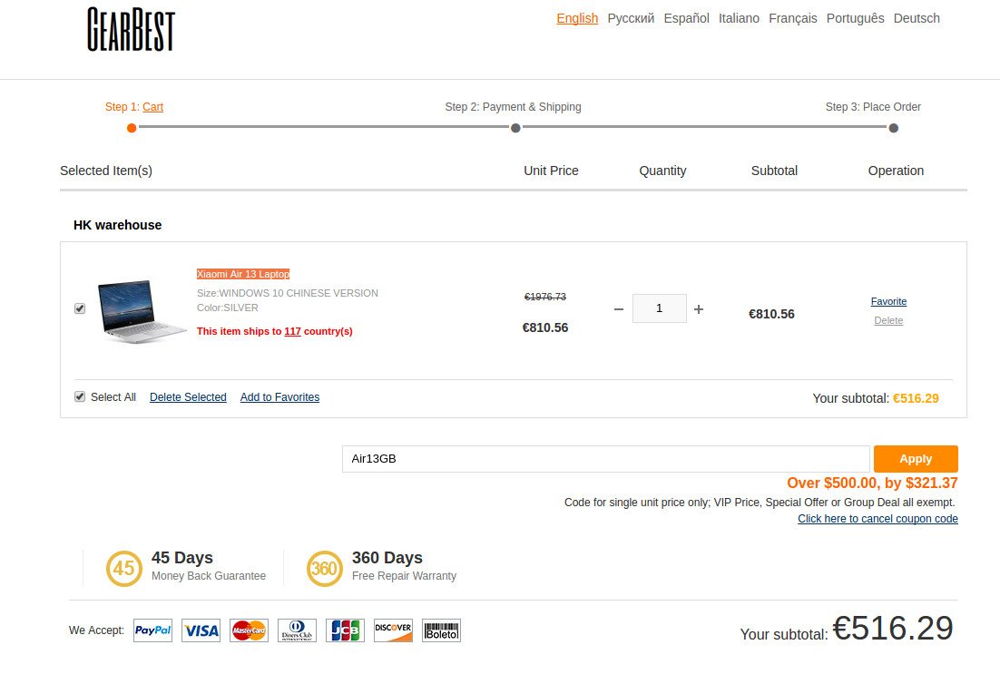Click the 45 Days guarantee badge
This screenshot has width=1000, height=674.
tap(123, 568)
